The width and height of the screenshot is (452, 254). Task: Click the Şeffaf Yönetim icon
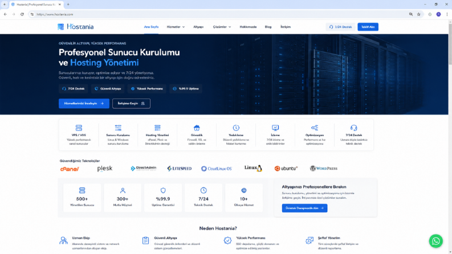coord(310,240)
